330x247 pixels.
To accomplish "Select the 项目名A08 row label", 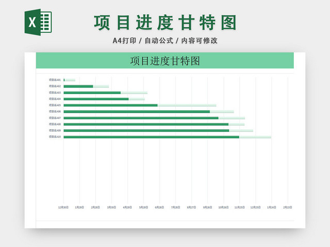I will coord(55,125).
